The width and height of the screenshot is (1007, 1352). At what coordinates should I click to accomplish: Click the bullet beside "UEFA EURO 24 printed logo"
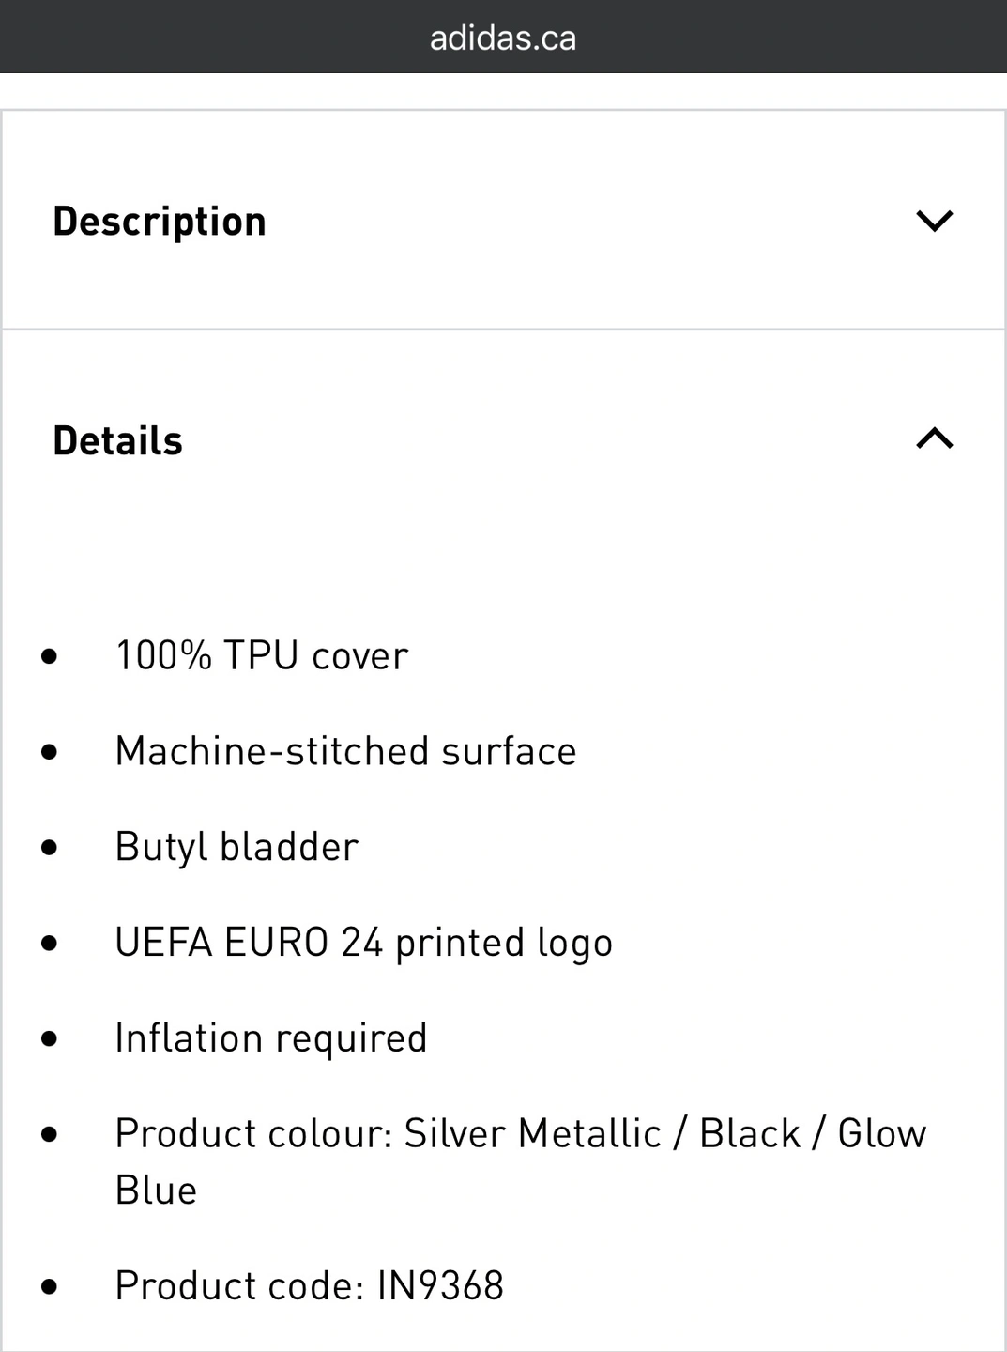point(50,944)
